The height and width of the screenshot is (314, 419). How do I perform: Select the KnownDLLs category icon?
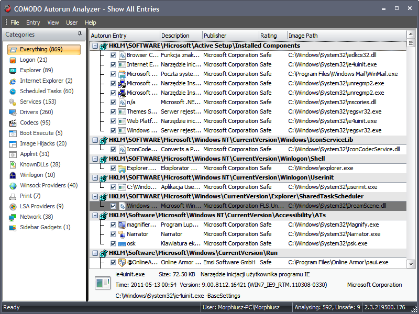[x=13, y=165]
